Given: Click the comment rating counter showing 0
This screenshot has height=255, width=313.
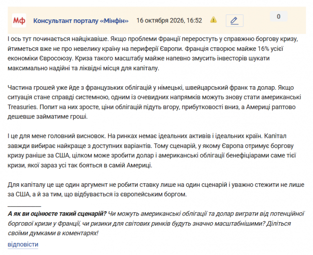Looking at the screenshot, I should click(x=279, y=16).
